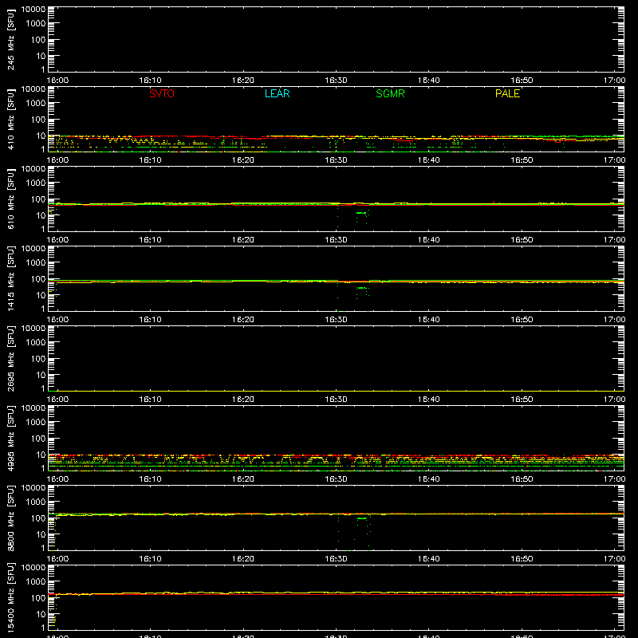Select the 2695 MHz [SFU] axis title
The image size is (638, 638).
point(11,358)
